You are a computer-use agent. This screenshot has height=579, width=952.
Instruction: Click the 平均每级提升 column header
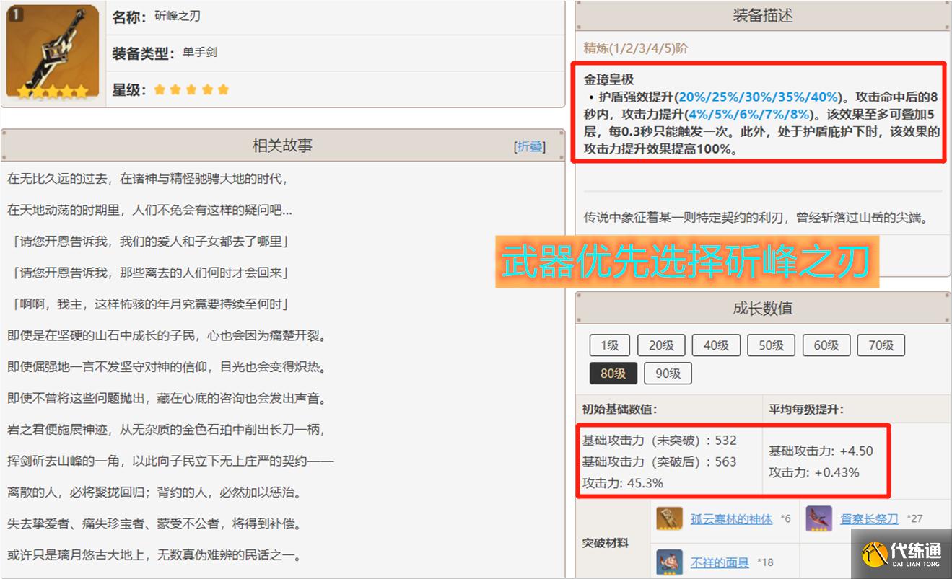pos(806,409)
